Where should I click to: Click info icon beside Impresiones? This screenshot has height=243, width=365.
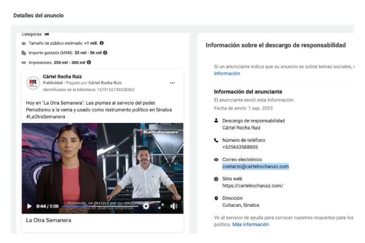coord(89,62)
